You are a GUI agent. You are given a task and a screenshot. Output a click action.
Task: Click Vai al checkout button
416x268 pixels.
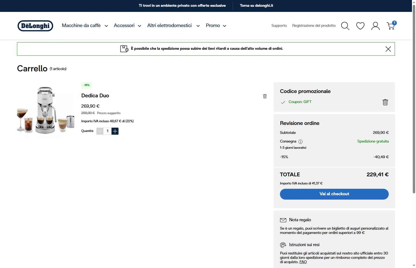coord(334,194)
